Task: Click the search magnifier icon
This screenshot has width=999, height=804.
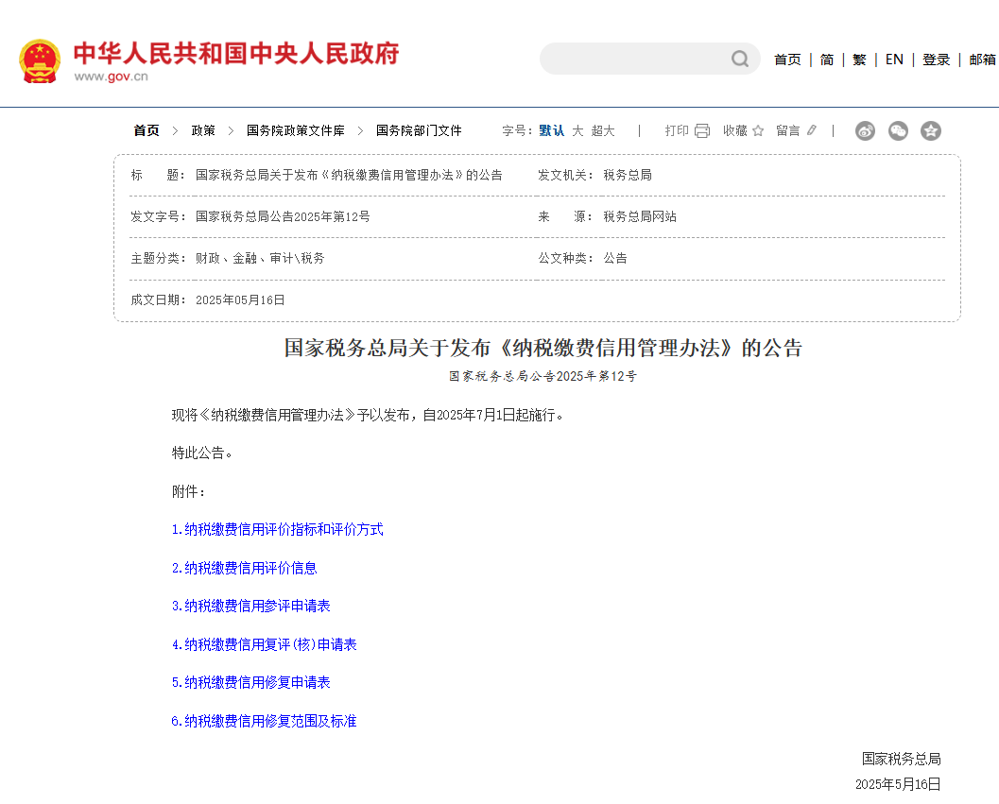Action: 740,60
